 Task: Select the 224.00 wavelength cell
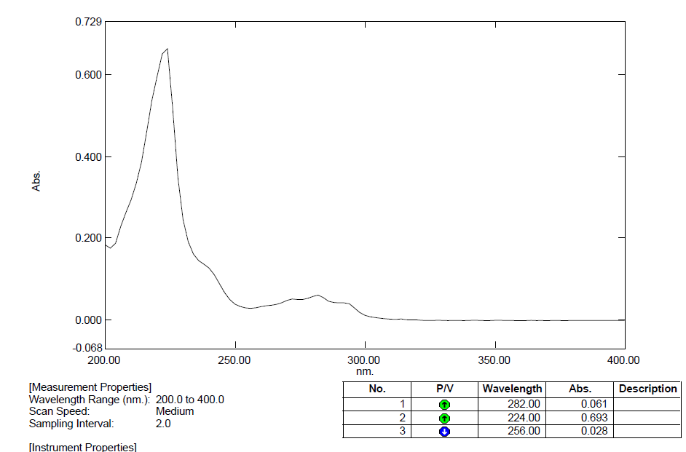click(x=524, y=418)
